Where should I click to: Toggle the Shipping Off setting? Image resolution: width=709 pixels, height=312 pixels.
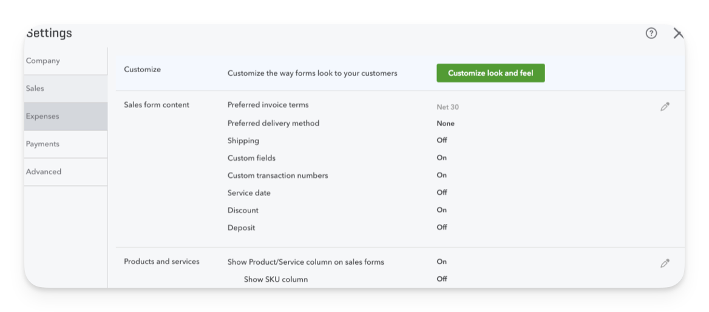point(442,140)
